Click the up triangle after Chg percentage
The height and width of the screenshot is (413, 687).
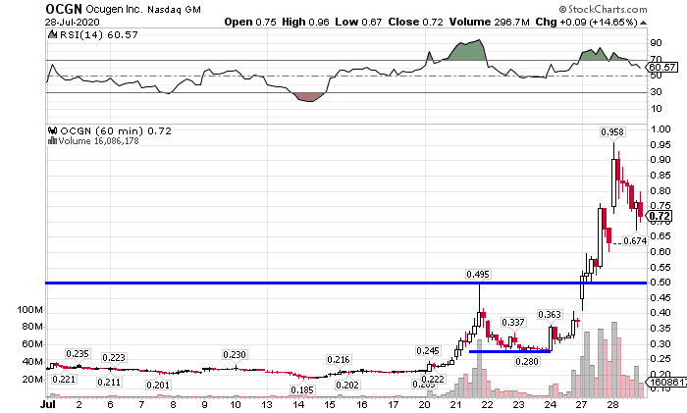(x=643, y=23)
